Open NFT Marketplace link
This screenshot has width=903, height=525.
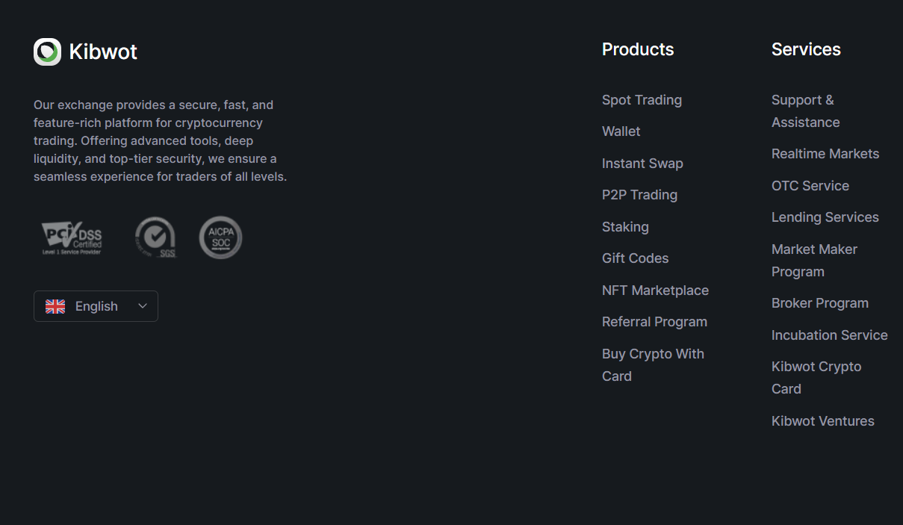click(x=655, y=291)
